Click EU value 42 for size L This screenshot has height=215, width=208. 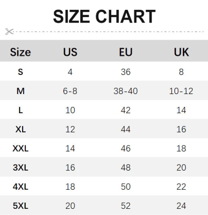coord(126,110)
